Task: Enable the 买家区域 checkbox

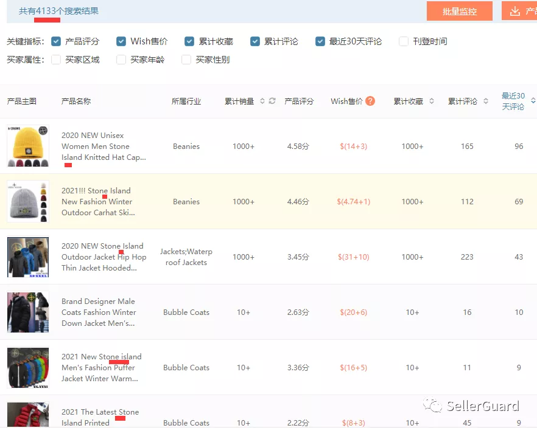Action: click(56, 60)
